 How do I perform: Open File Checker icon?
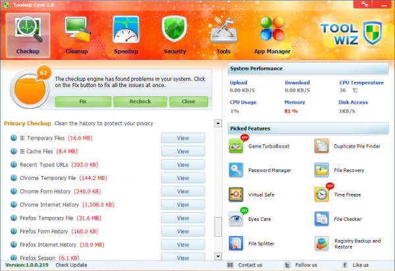pos(322,219)
